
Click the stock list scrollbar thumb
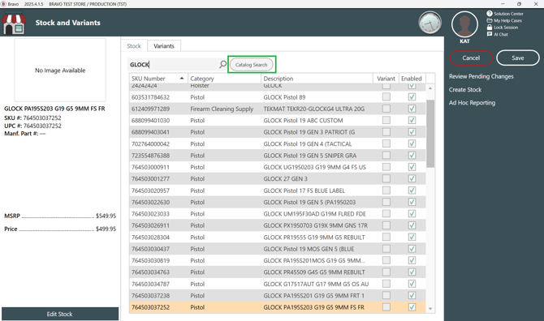point(430,134)
